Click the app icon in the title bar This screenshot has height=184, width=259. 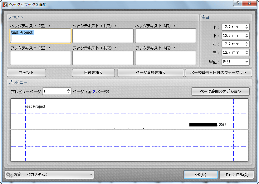click(5, 4)
